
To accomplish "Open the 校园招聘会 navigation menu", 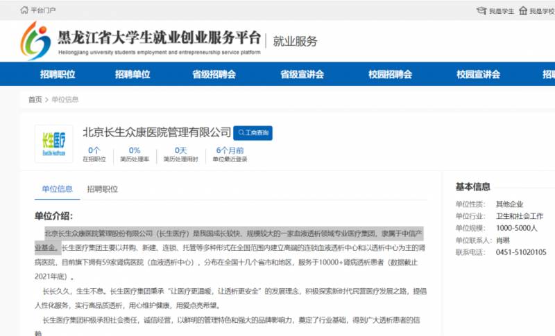I will (390, 74).
